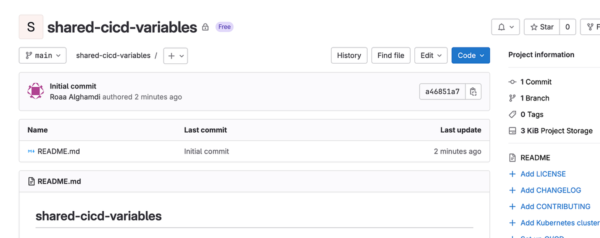This screenshot has width=600, height=238.
Task: Click the README.md markdown file icon
Action: [31, 151]
